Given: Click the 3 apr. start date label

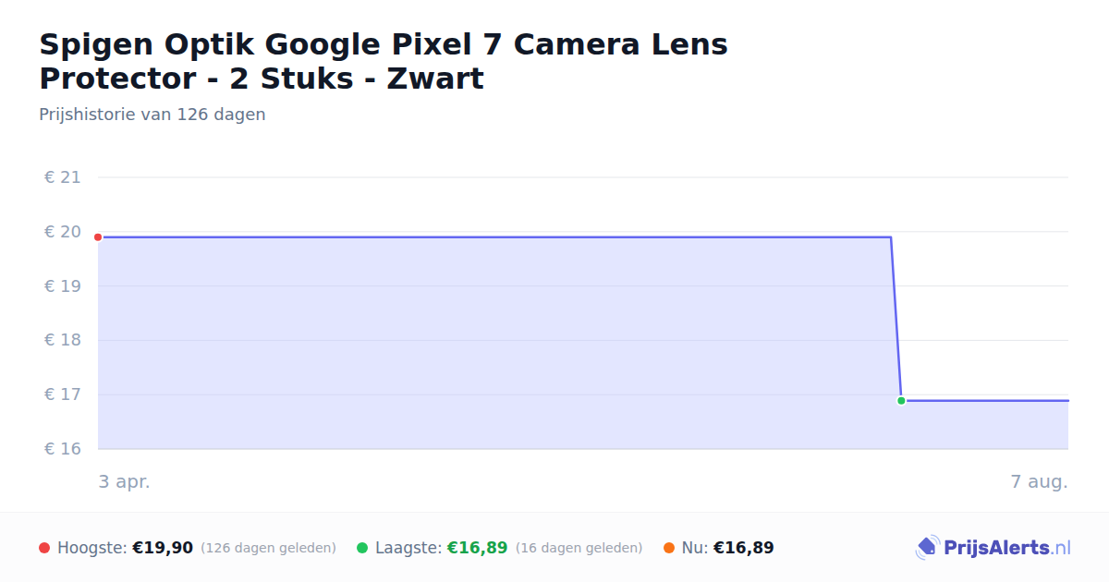Looking at the screenshot, I should [124, 482].
